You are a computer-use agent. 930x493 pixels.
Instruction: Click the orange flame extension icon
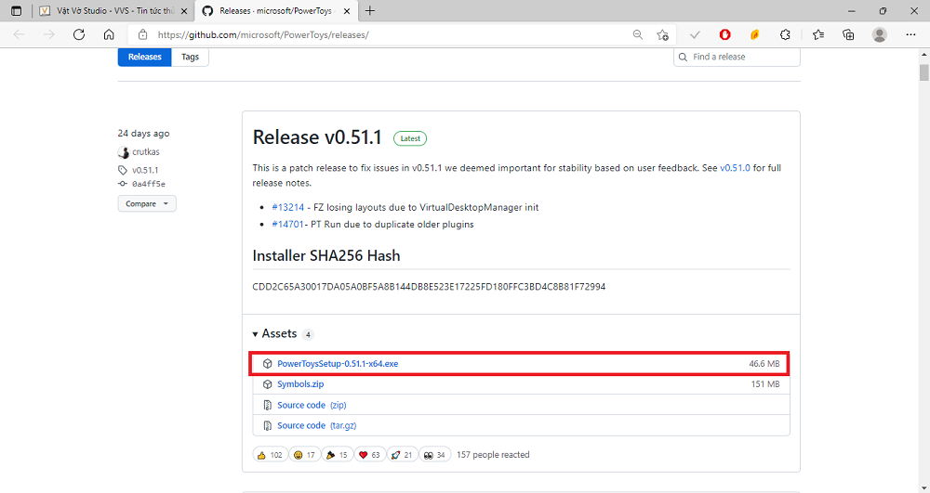click(754, 35)
